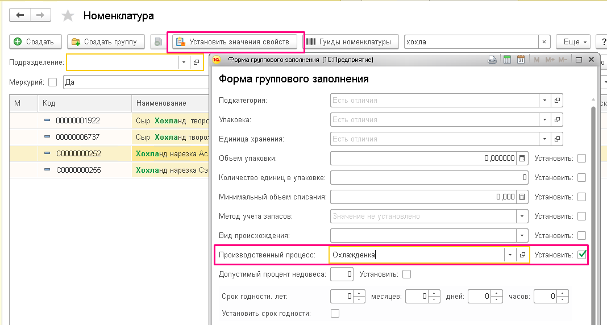The height and width of the screenshot is (325, 607).
Task: Open Гуиды номенклатуры
Action: click(x=350, y=42)
